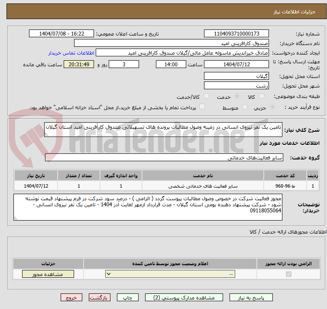Click the شماره نیاز number field

(x=236, y=34)
